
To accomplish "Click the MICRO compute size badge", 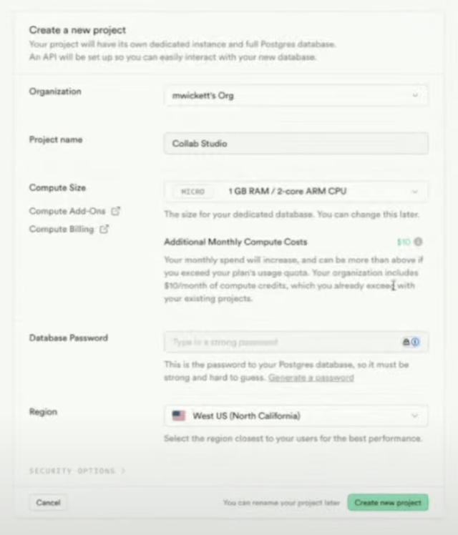I will tap(193, 192).
